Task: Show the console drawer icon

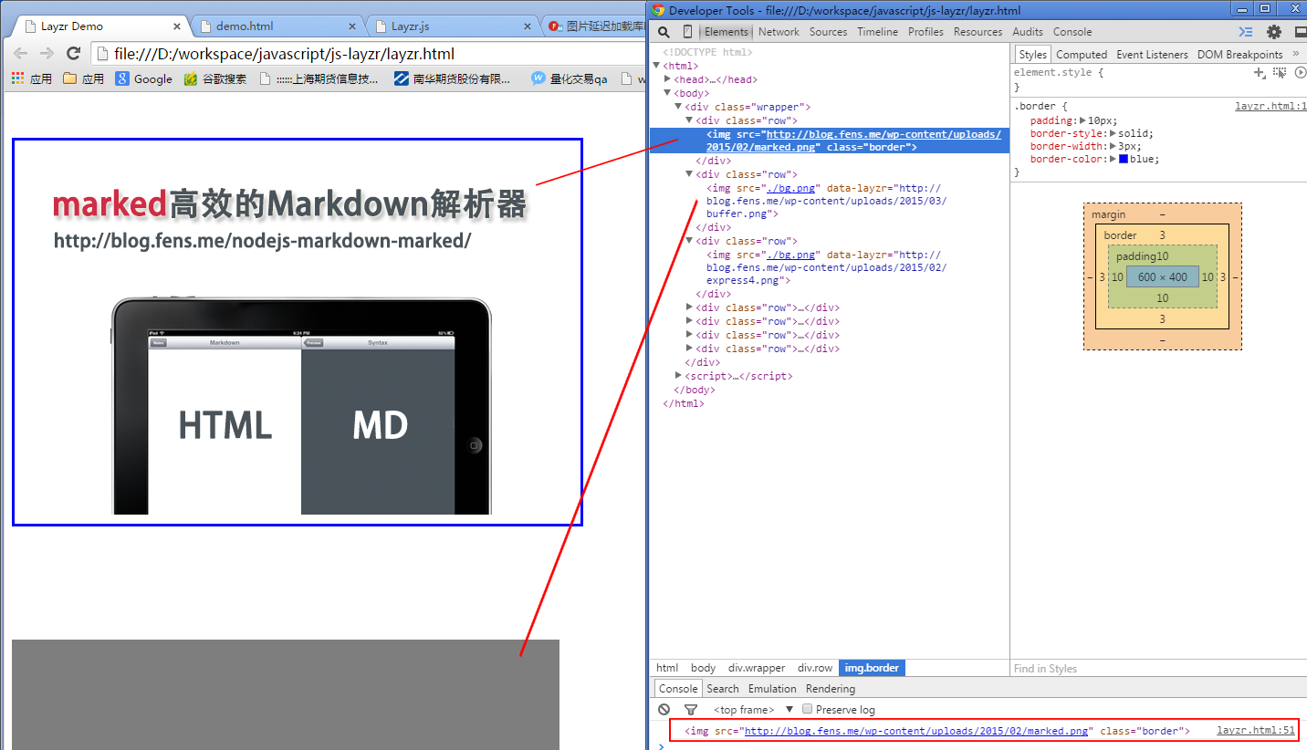Action: click(x=1245, y=32)
